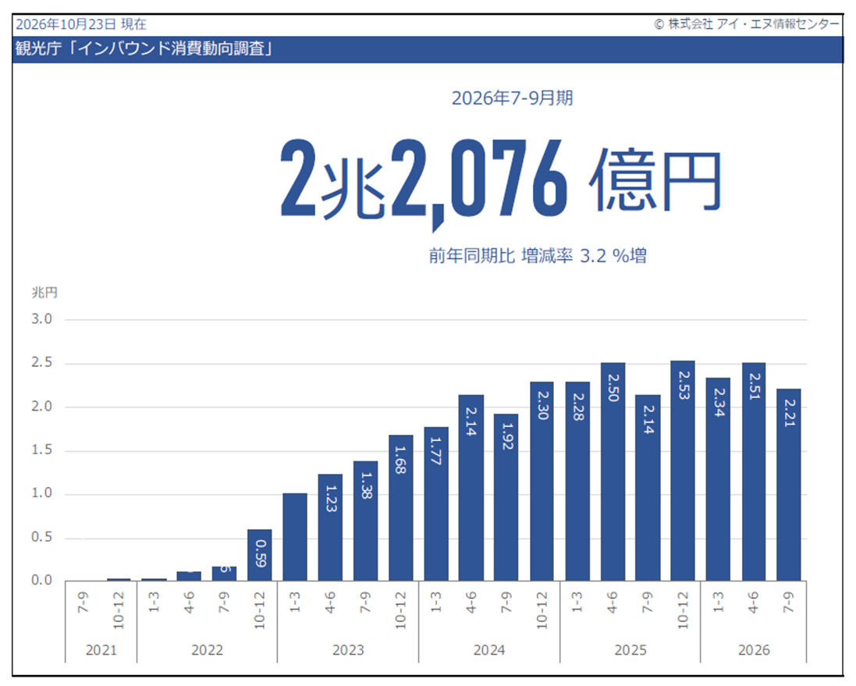856x686 pixels.
Task: Select the bar labeled 1.68
Action: point(401,508)
